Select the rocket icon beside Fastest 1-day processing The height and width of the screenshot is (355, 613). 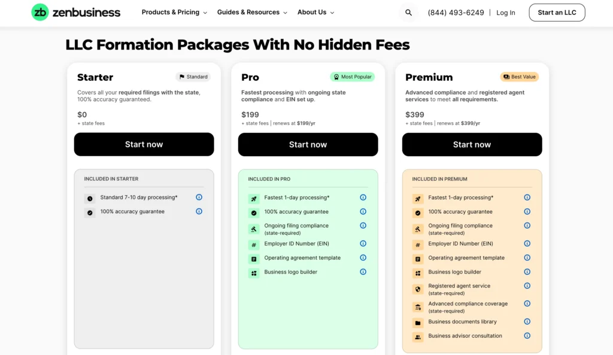(x=253, y=198)
